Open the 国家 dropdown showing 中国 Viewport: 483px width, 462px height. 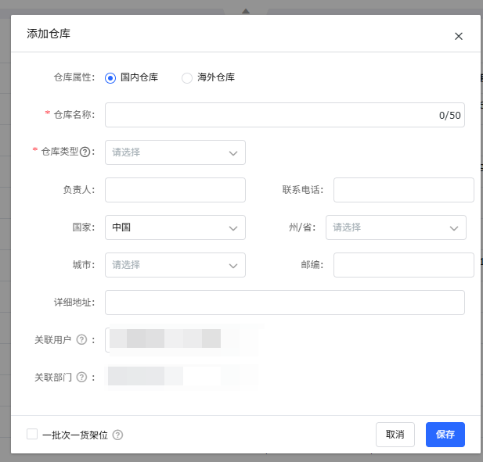[x=175, y=227]
